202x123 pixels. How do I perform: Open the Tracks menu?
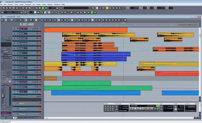click(x=38, y=4)
